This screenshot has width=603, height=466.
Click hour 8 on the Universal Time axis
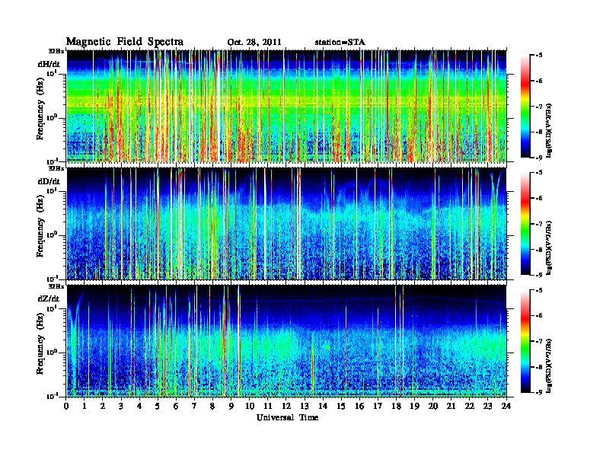212,406
